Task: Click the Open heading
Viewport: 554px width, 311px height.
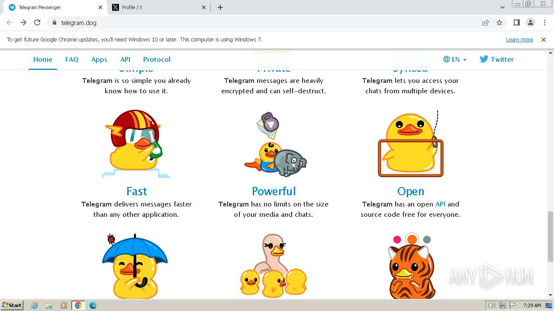Action: [x=410, y=191]
